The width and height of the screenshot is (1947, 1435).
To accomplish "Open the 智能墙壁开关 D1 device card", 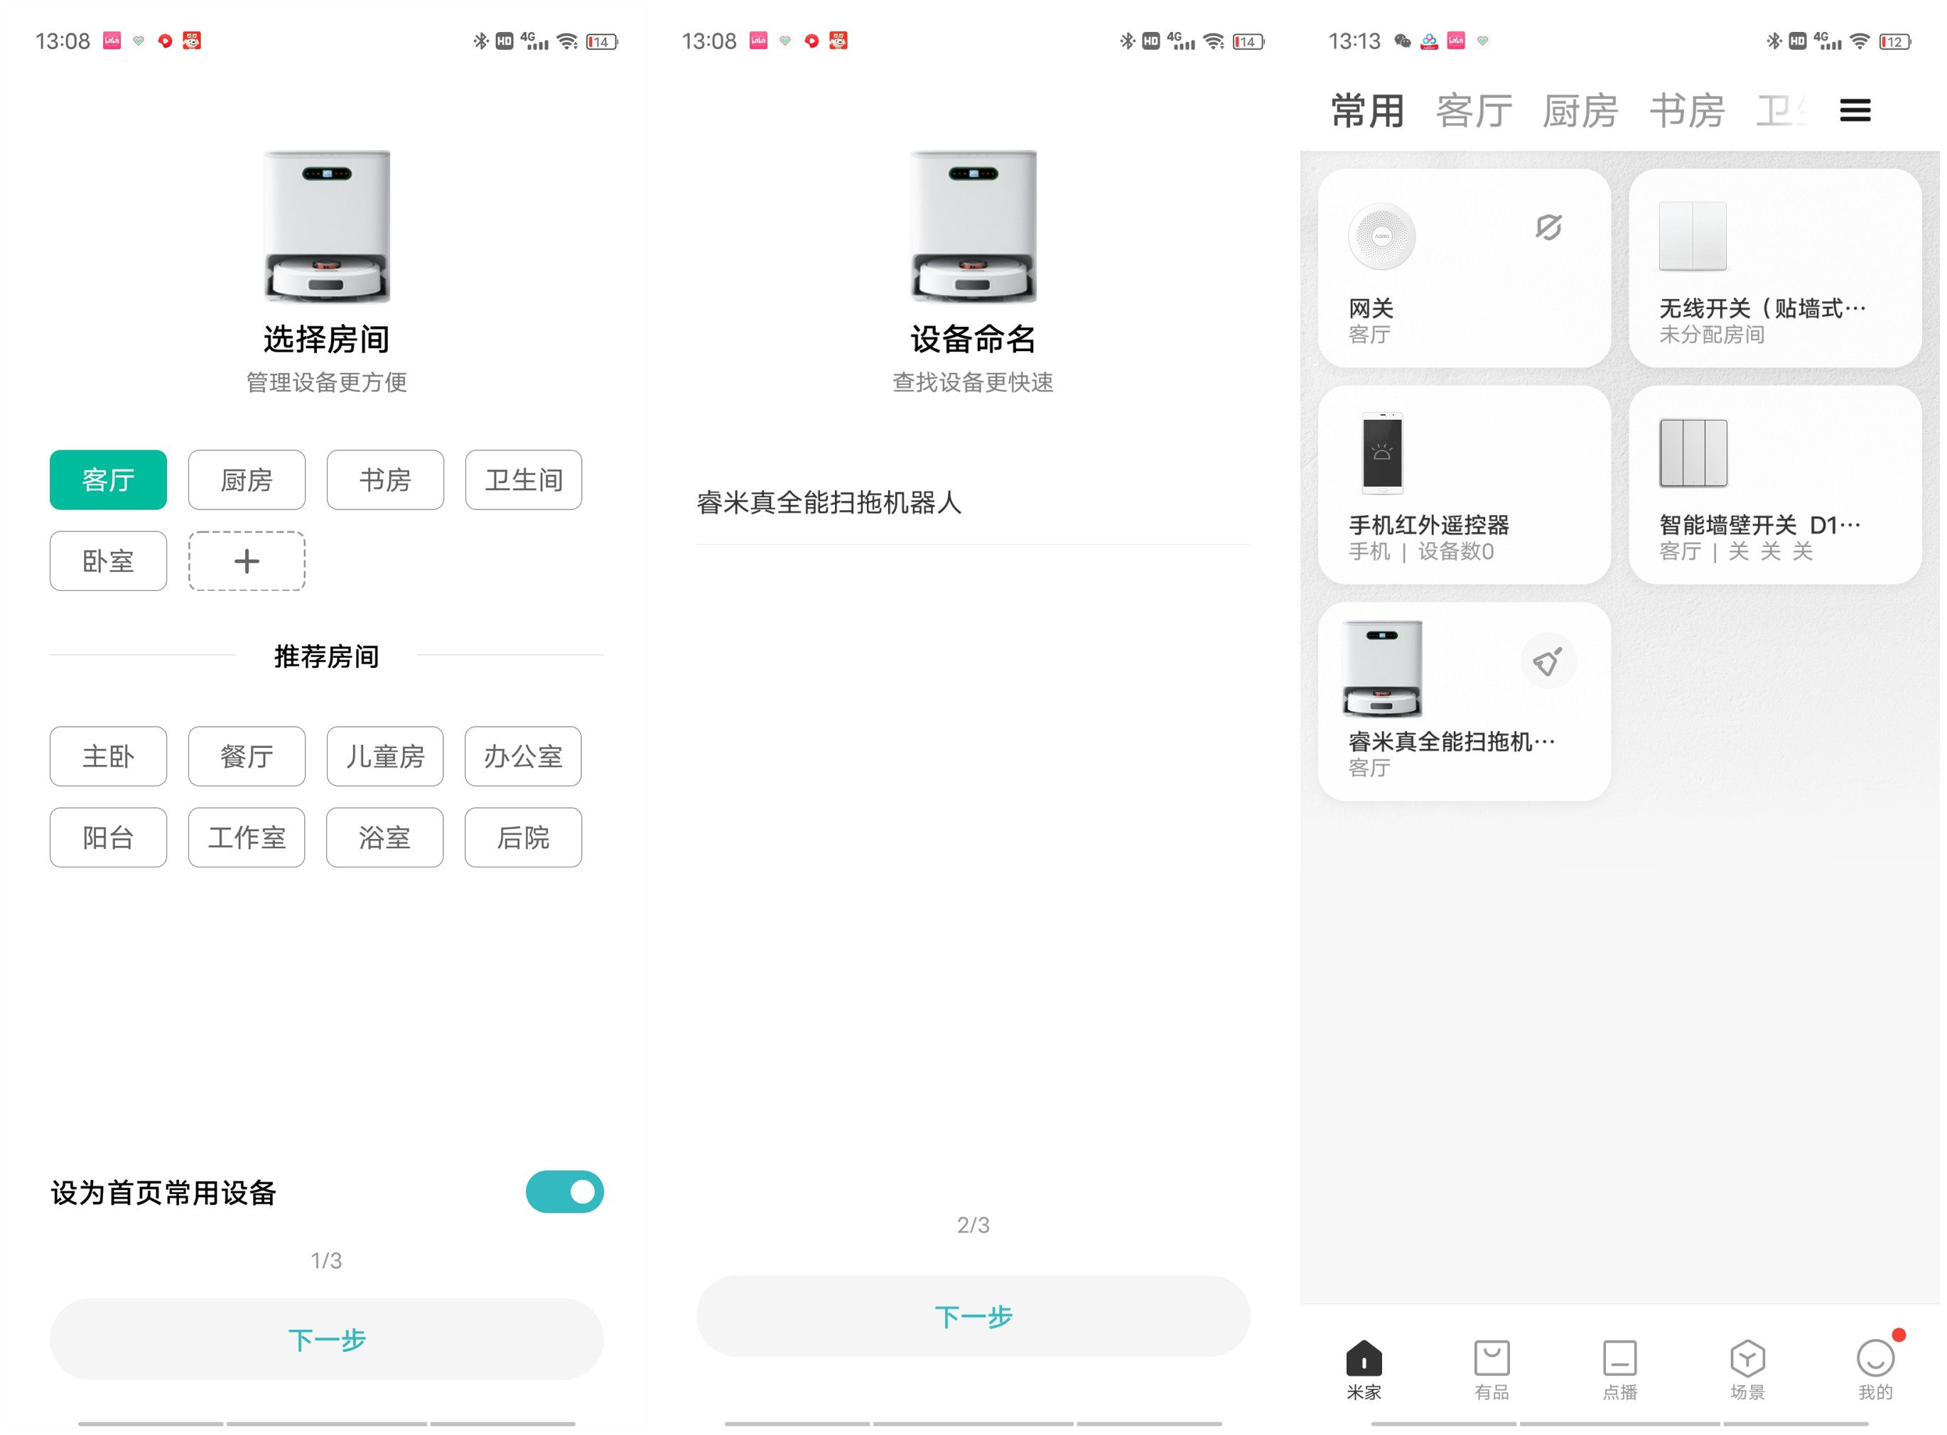I will pyautogui.click(x=1773, y=484).
